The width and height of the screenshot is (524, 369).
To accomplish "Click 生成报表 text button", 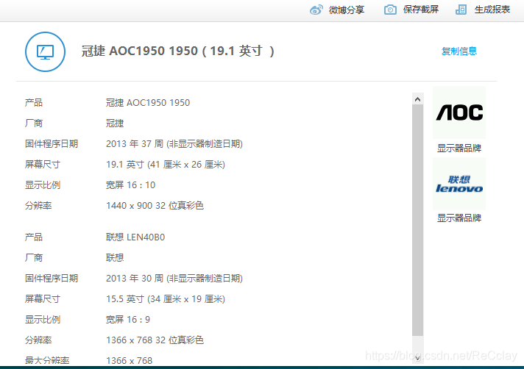I will tap(492, 10).
